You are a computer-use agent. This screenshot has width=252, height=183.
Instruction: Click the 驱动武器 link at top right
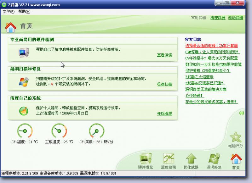tap(236, 18)
